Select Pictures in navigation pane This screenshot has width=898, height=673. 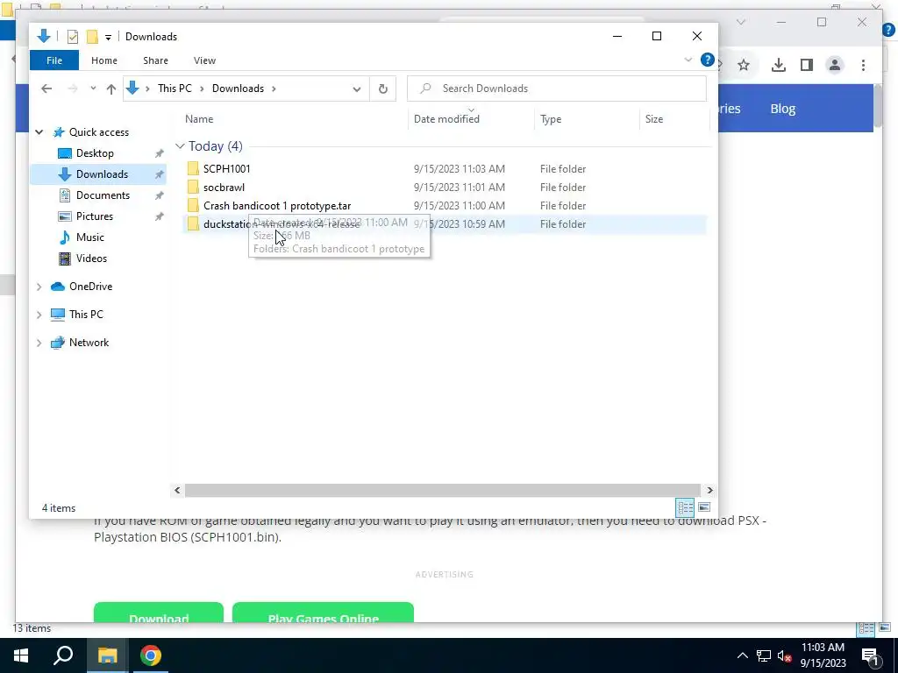(x=95, y=216)
